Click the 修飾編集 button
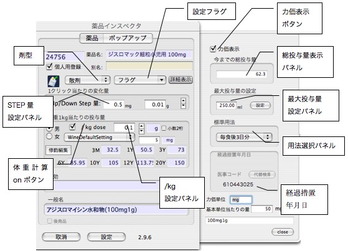The width and height of the screenshot is (348, 251). pos(58,150)
